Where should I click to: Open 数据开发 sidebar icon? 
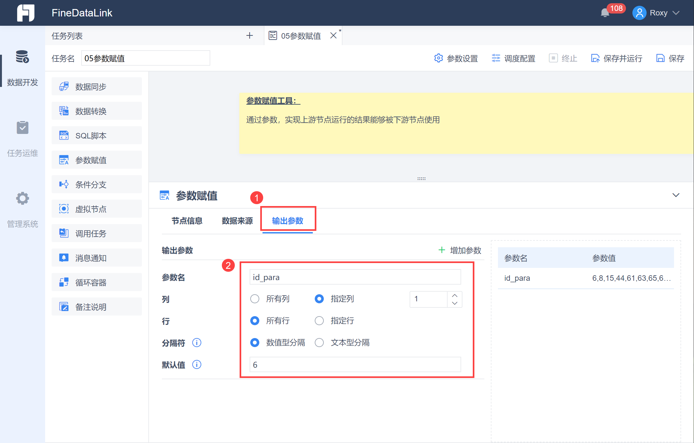pyautogui.click(x=22, y=57)
